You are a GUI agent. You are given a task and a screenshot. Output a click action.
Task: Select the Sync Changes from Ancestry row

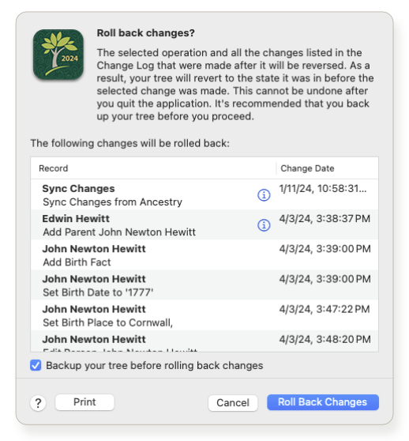(204, 194)
